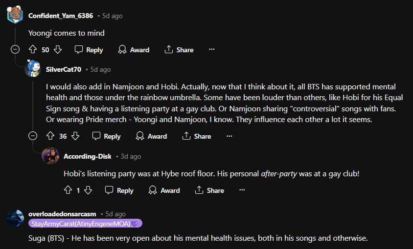The image size is (413, 249).
Task: Downvote Confident_Yam_6386's comment
Action: [58, 50]
